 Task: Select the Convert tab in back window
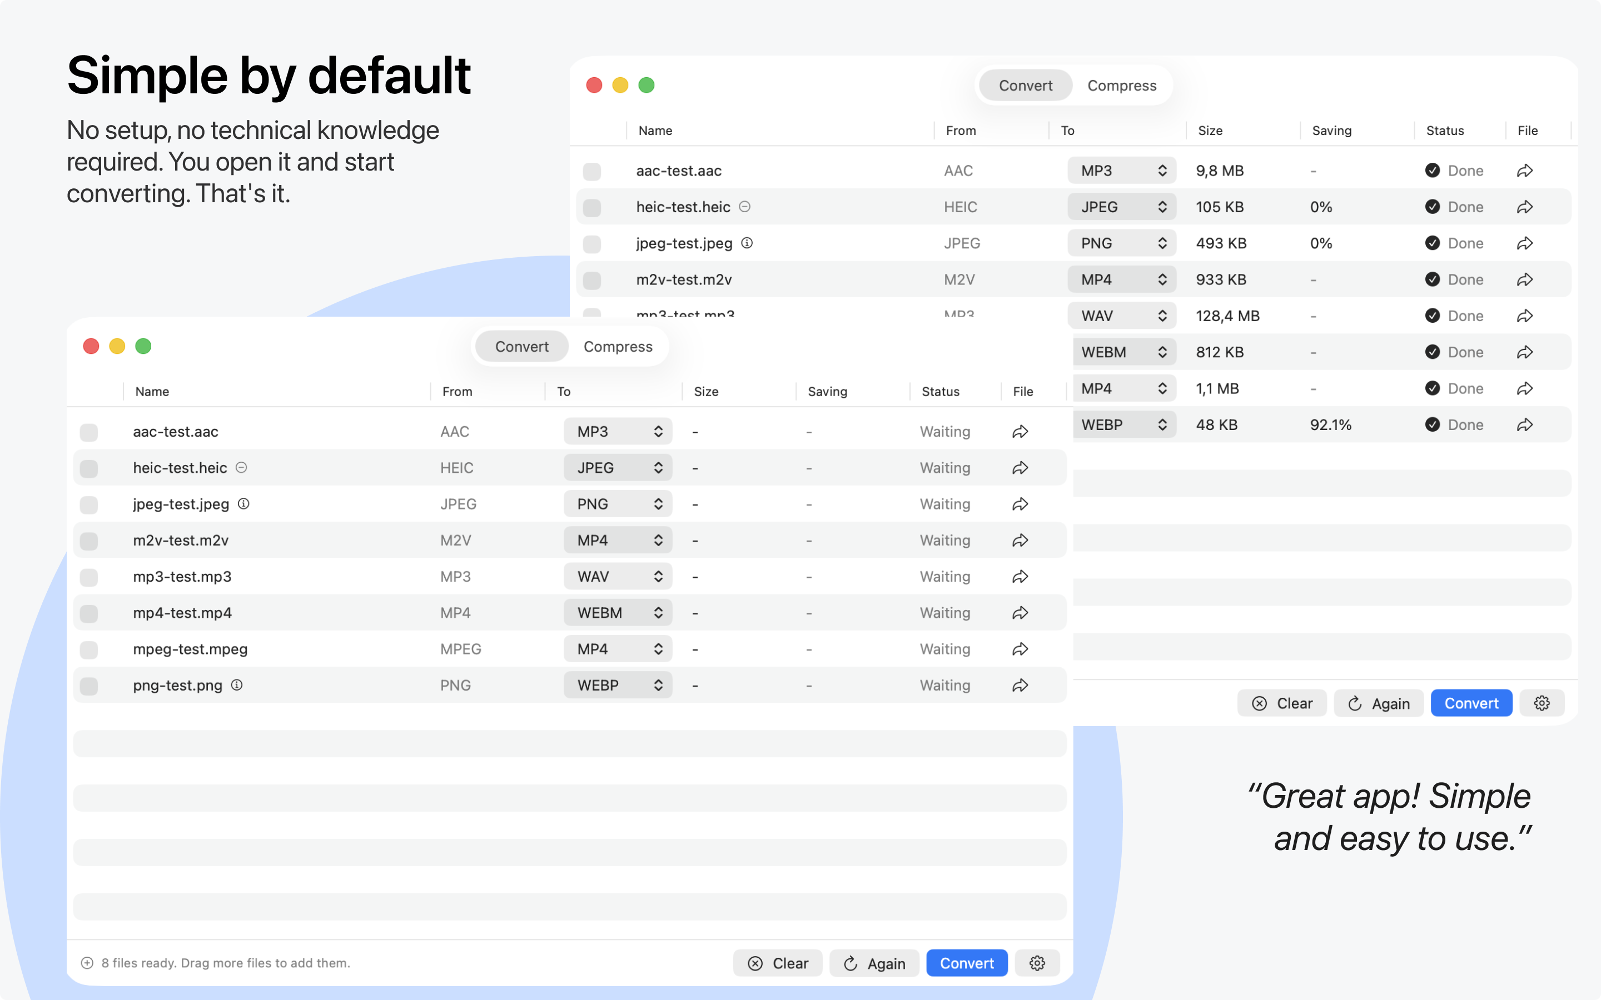1026,86
